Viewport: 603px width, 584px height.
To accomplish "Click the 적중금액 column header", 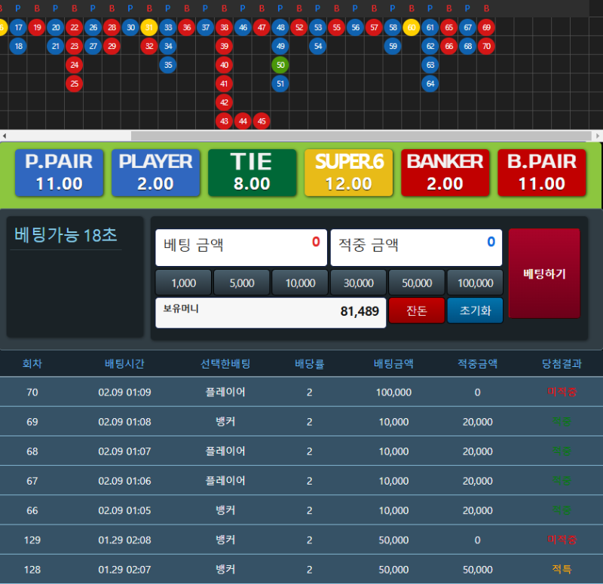I will click(x=478, y=363).
